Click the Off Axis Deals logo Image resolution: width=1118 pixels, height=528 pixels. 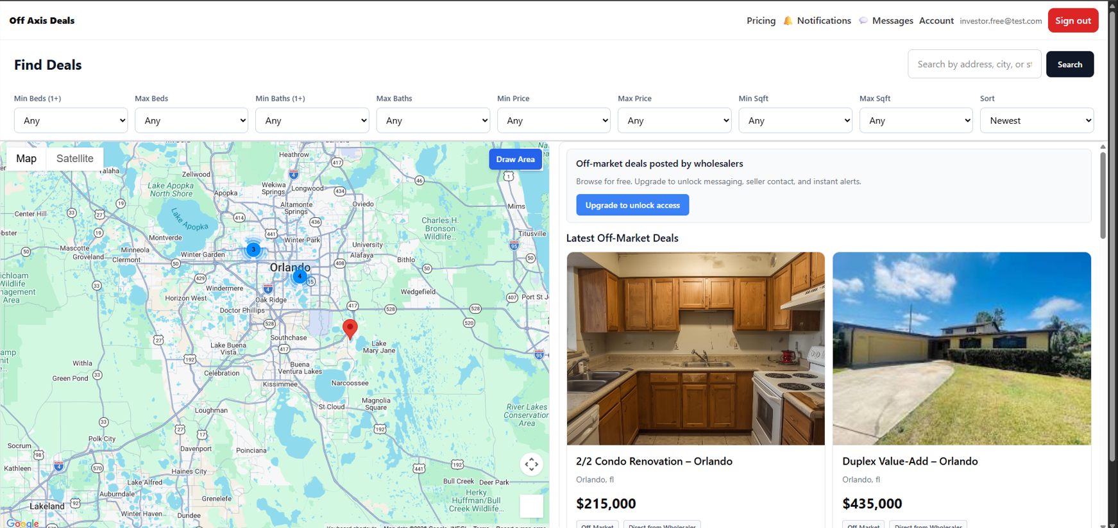point(42,21)
